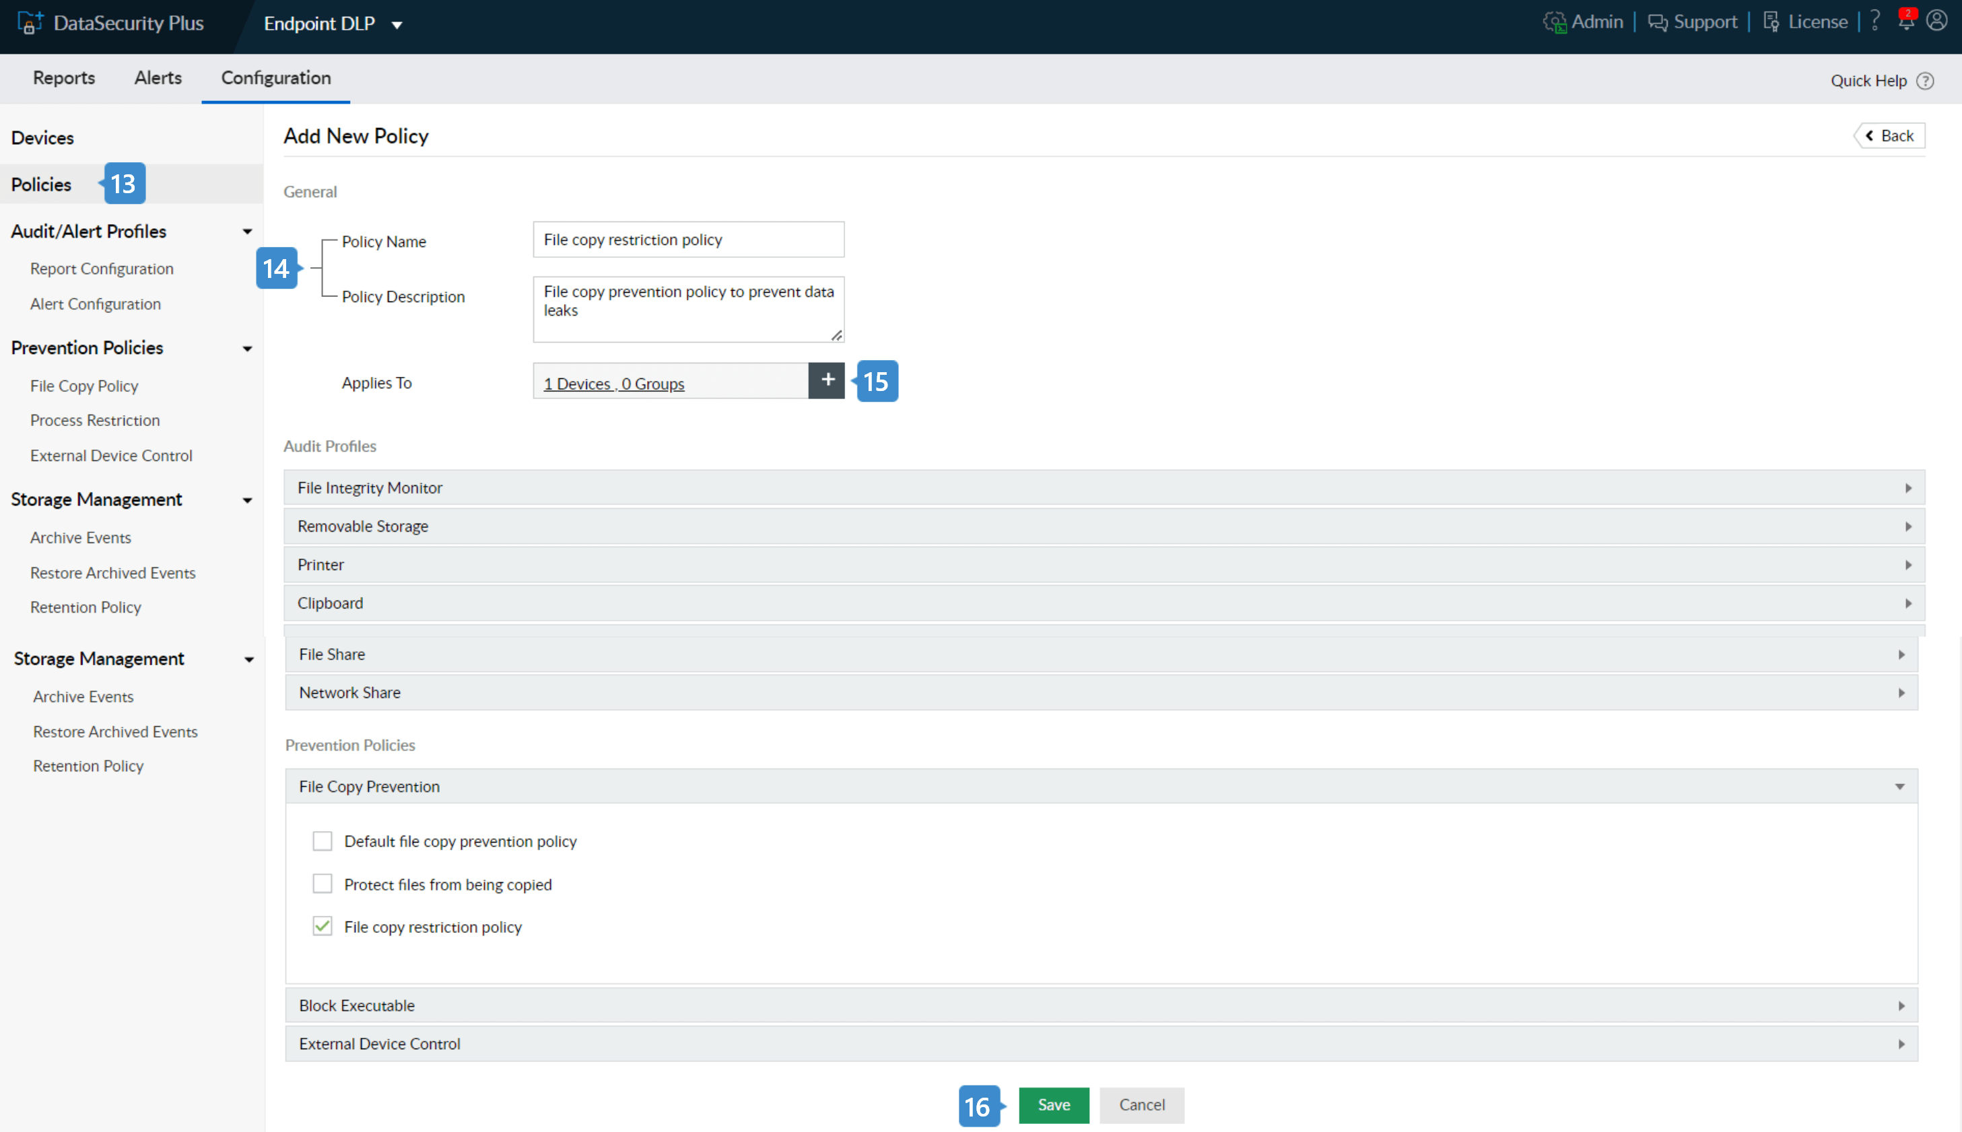
Task: Open Support chat icon
Action: tap(1657, 23)
